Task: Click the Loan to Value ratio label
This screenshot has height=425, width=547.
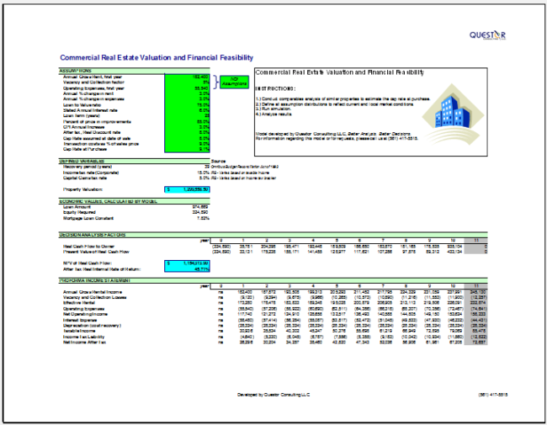Action: click(82, 105)
